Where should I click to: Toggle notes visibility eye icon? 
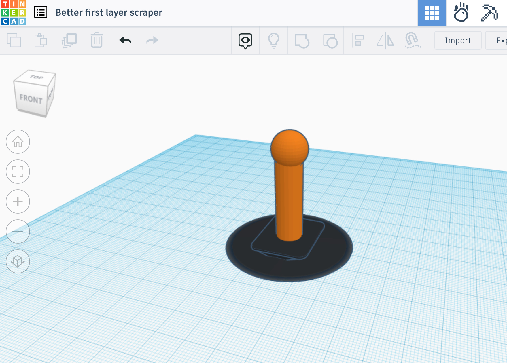coord(245,41)
